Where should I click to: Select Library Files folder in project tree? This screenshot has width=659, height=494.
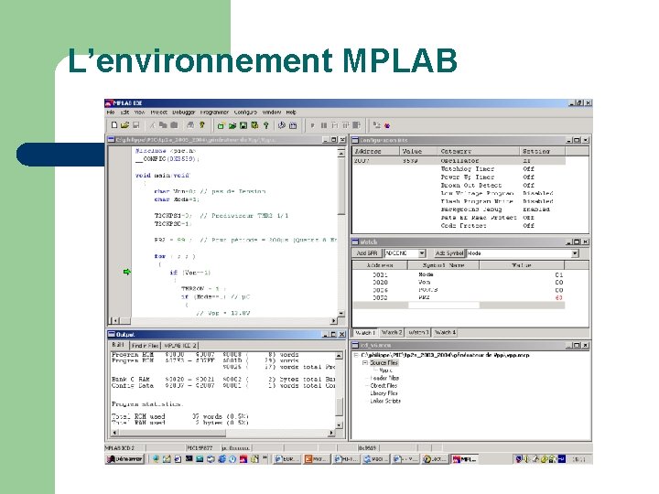384,393
